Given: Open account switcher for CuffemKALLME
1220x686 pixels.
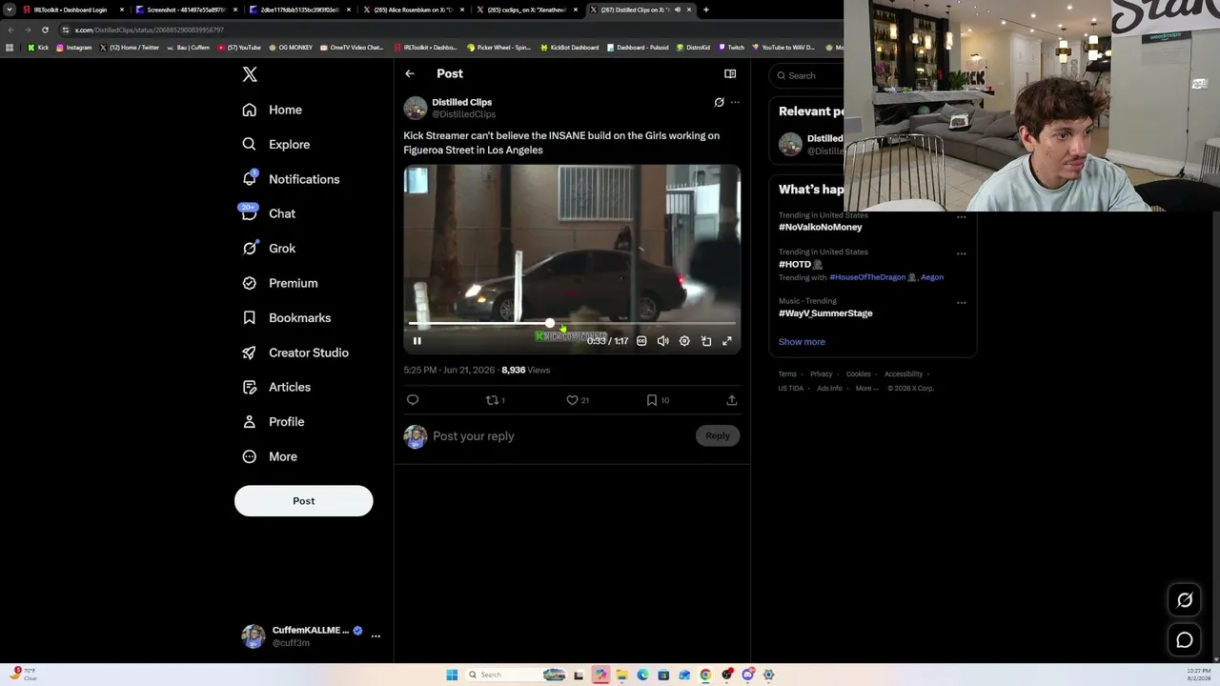Looking at the screenshot, I should (x=311, y=636).
